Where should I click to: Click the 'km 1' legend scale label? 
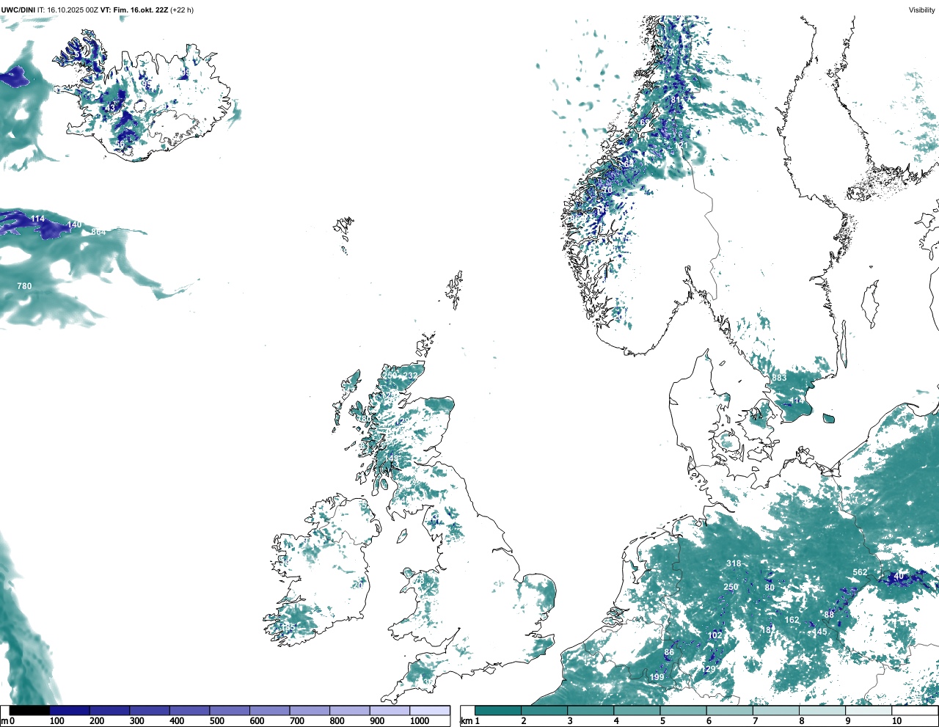coord(470,721)
